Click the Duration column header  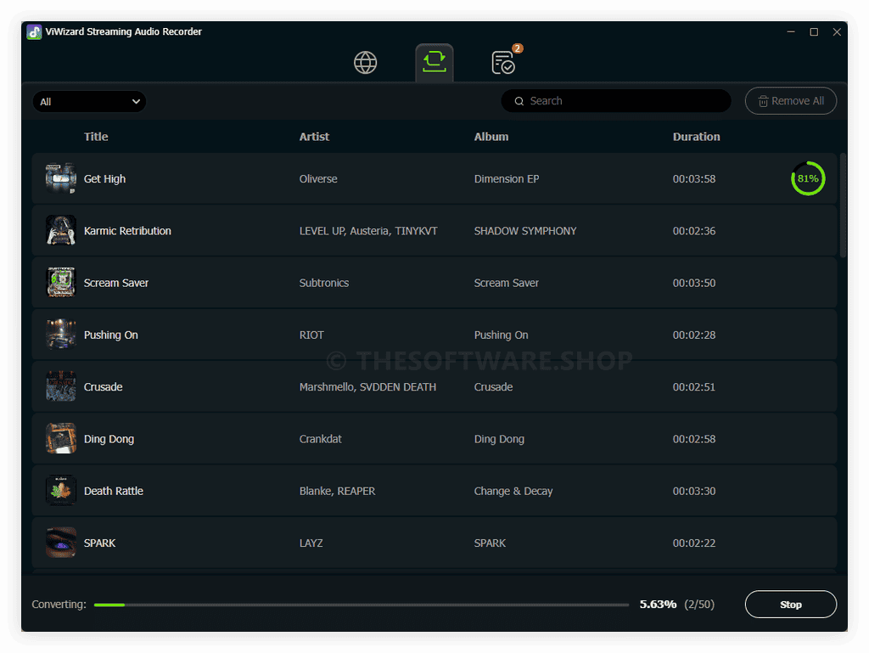pyautogui.click(x=696, y=137)
